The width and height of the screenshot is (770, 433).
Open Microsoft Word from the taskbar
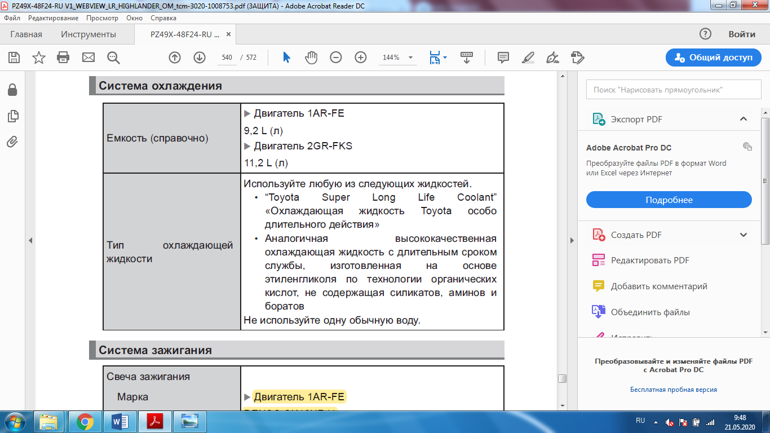point(120,422)
